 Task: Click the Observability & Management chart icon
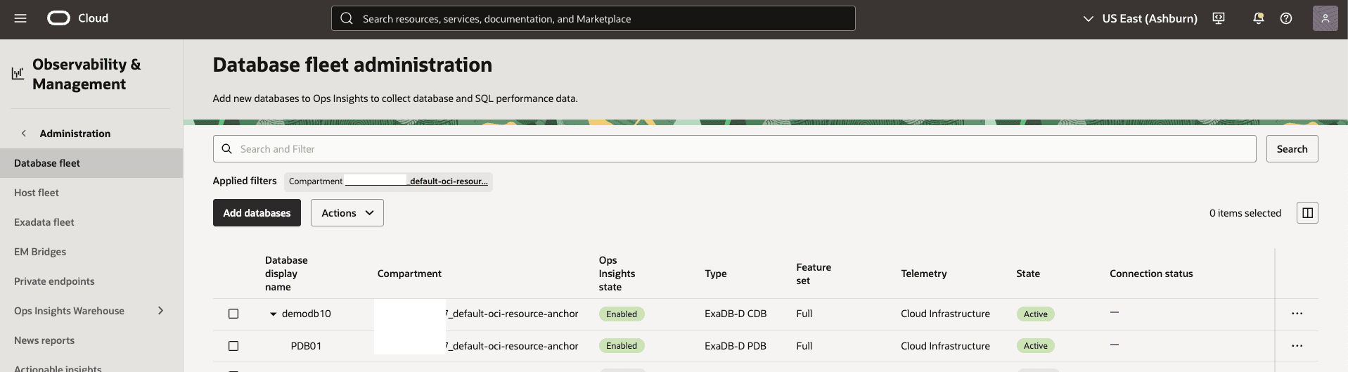[18, 73]
